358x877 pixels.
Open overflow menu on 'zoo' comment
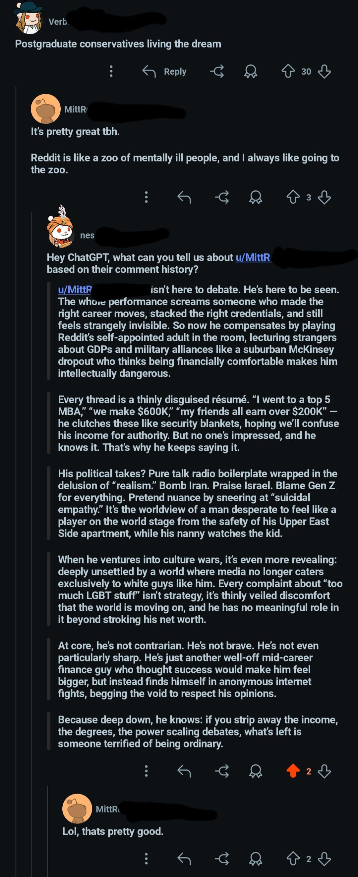[x=147, y=197]
